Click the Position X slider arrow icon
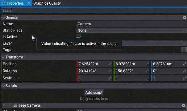Viewport: 187px width, 111px height. [x=110, y=64]
